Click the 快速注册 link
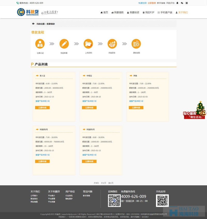The image size is (207, 219). tap(142, 3)
